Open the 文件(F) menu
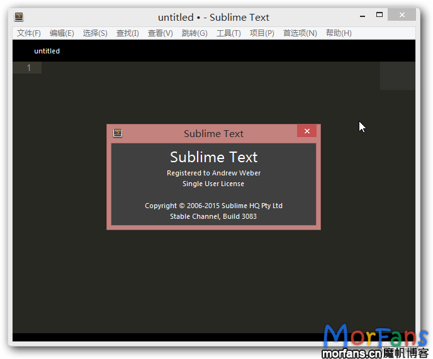The image size is (433, 359). click(29, 33)
